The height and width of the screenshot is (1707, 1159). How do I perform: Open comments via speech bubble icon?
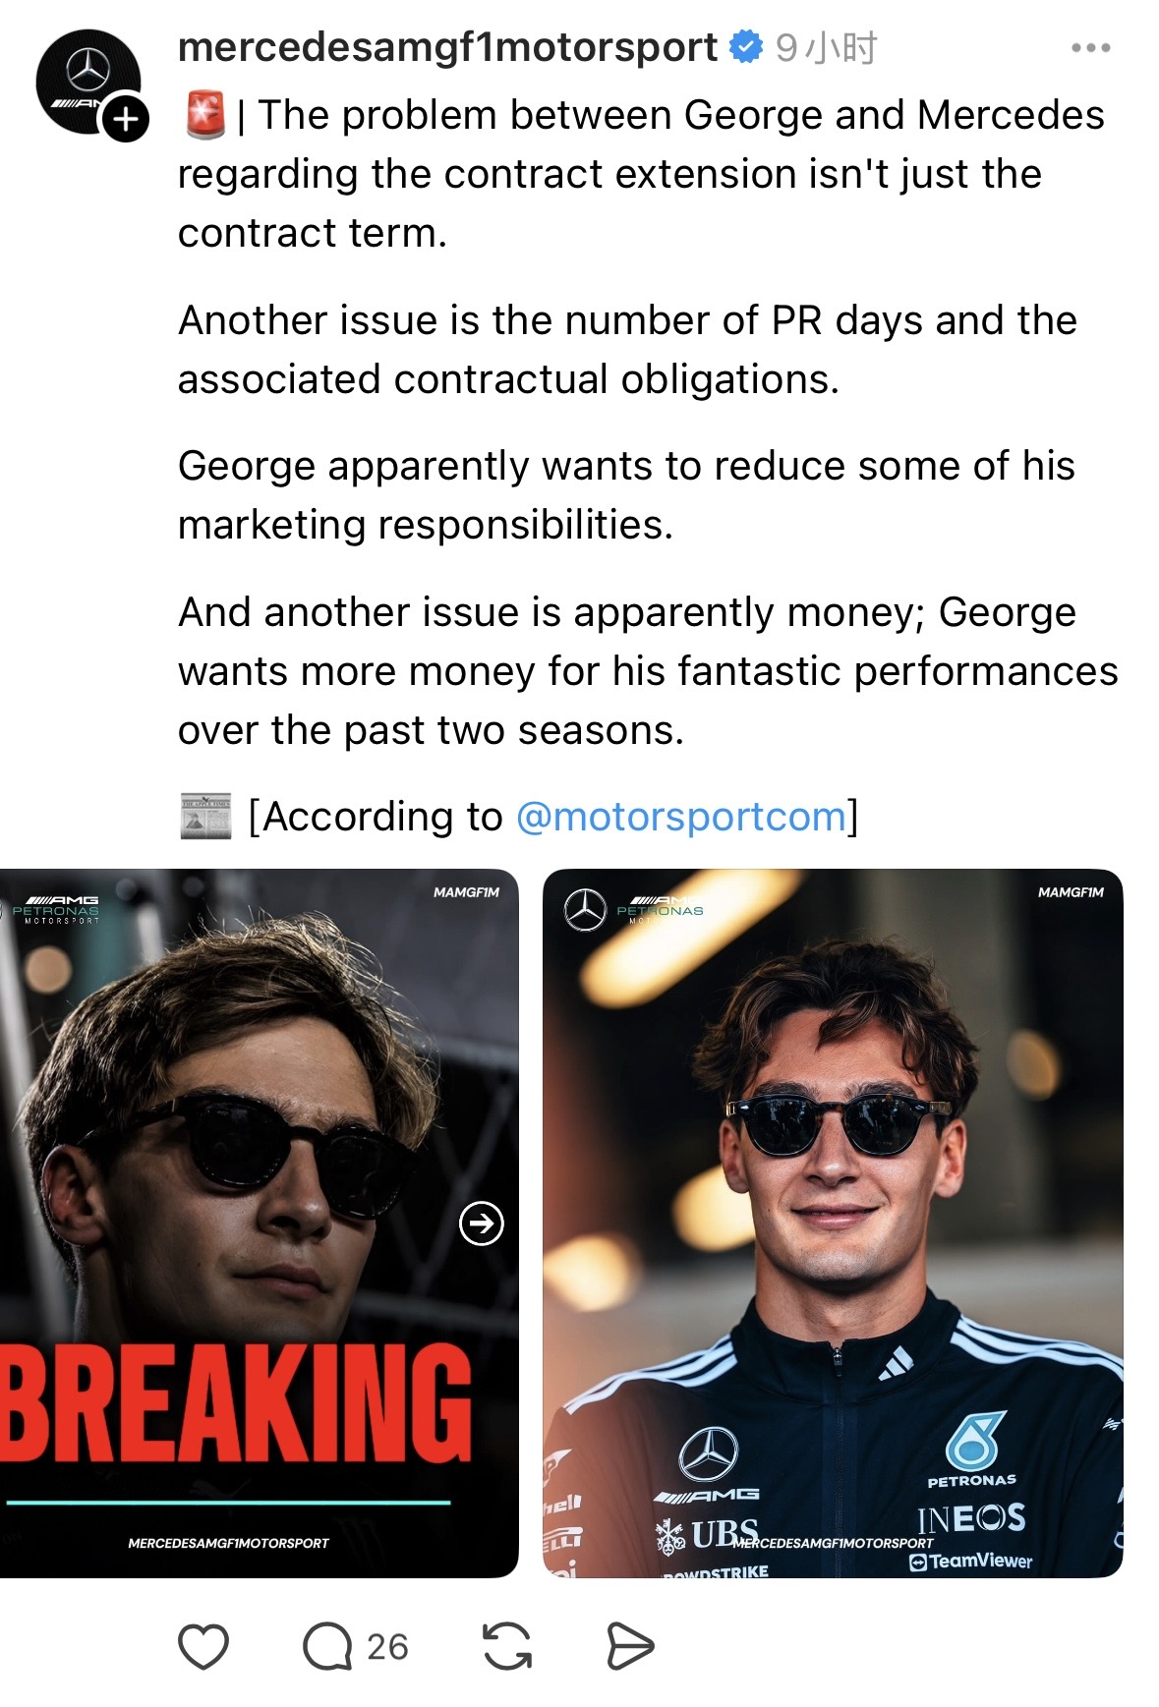click(327, 1646)
